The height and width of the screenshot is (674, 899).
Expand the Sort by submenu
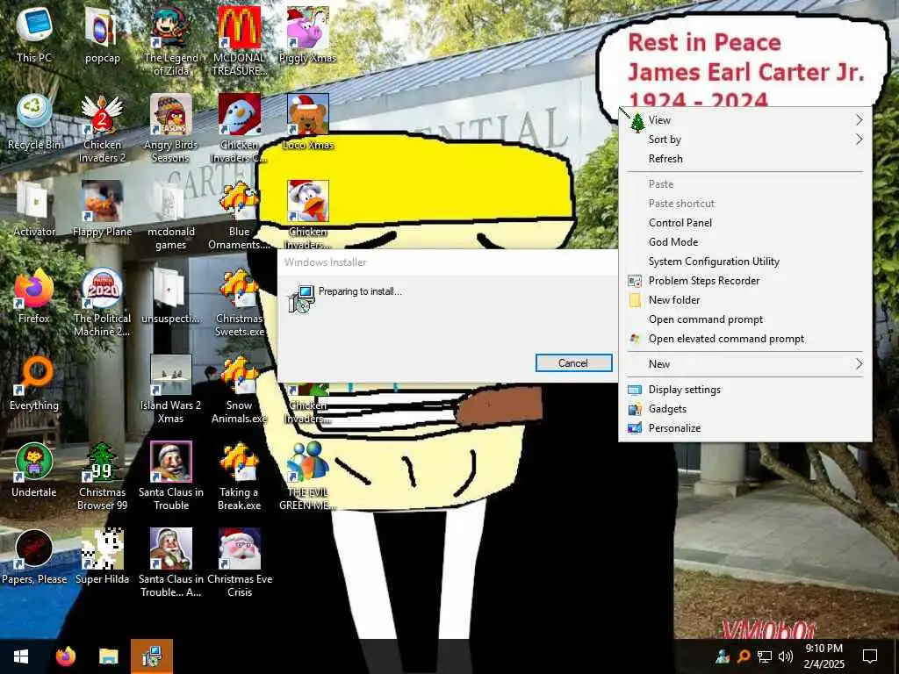coord(745,140)
